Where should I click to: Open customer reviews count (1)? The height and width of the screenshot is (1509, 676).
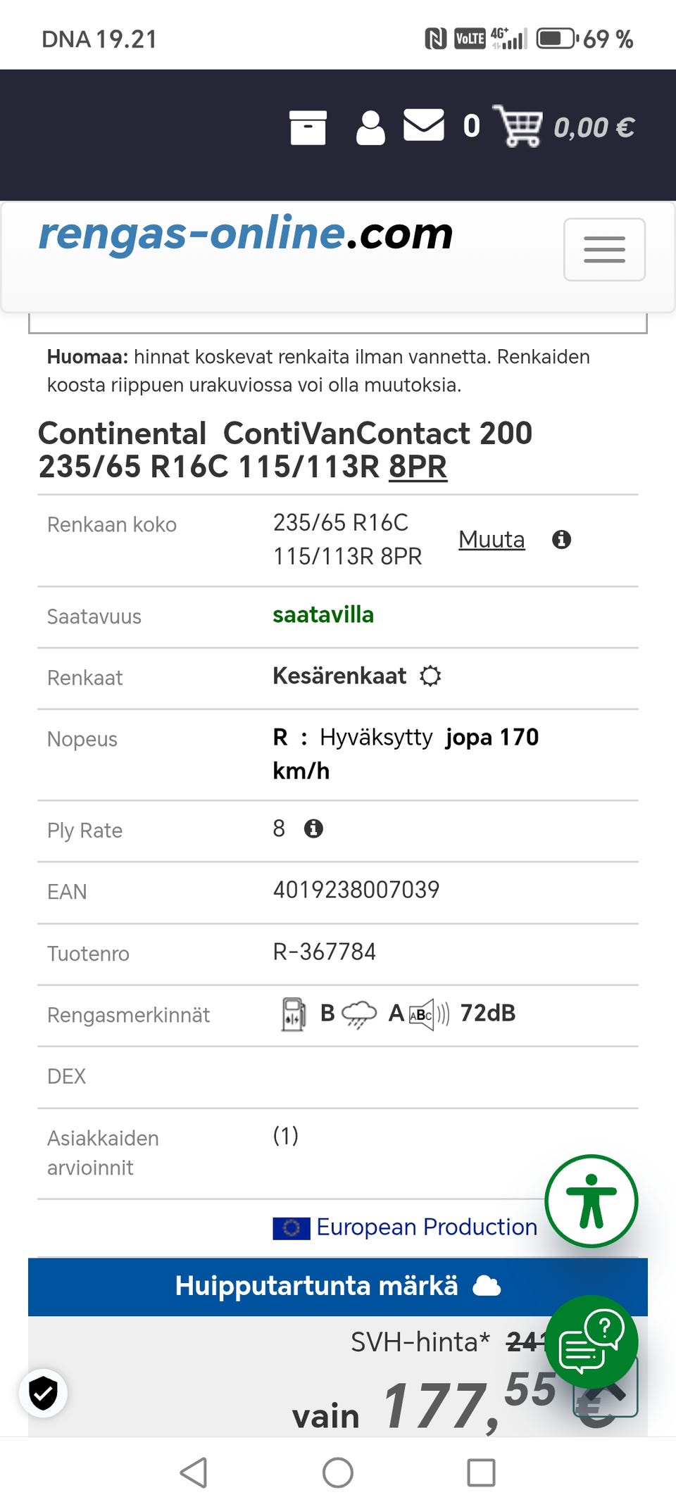pyautogui.click(x=286, y=1135)
